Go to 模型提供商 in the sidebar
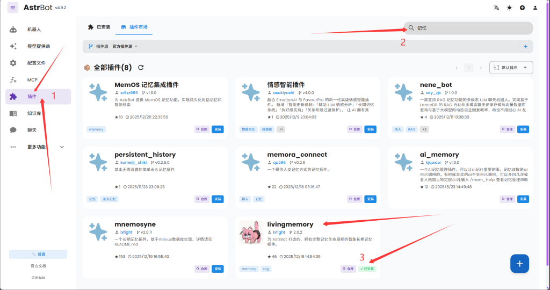This screenshot has width=550, height=290. click(x=38, y=46)
